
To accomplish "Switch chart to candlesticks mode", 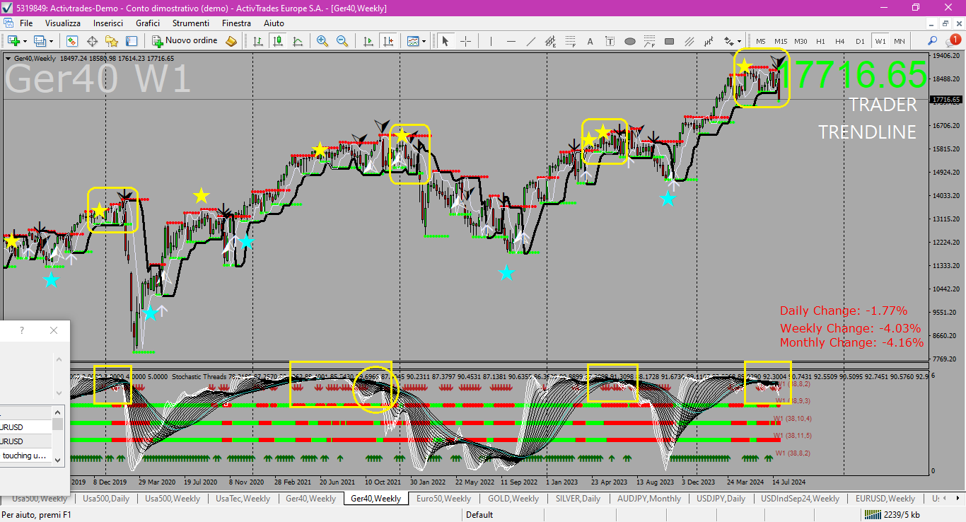I will tap(278, 41).
